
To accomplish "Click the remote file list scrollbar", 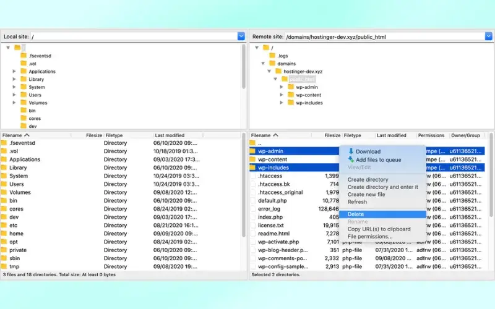I will click(491, 175).
